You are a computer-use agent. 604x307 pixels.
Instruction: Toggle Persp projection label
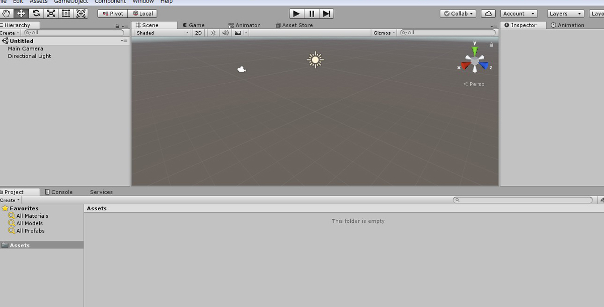tap(474, 84)
